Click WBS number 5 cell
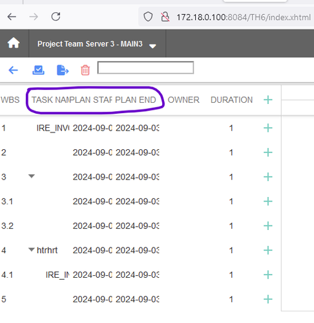Viewport: 314px width, 323px height. (4, 300)
